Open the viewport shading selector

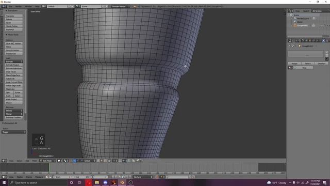pyautogui.click(x=60, y=161)
